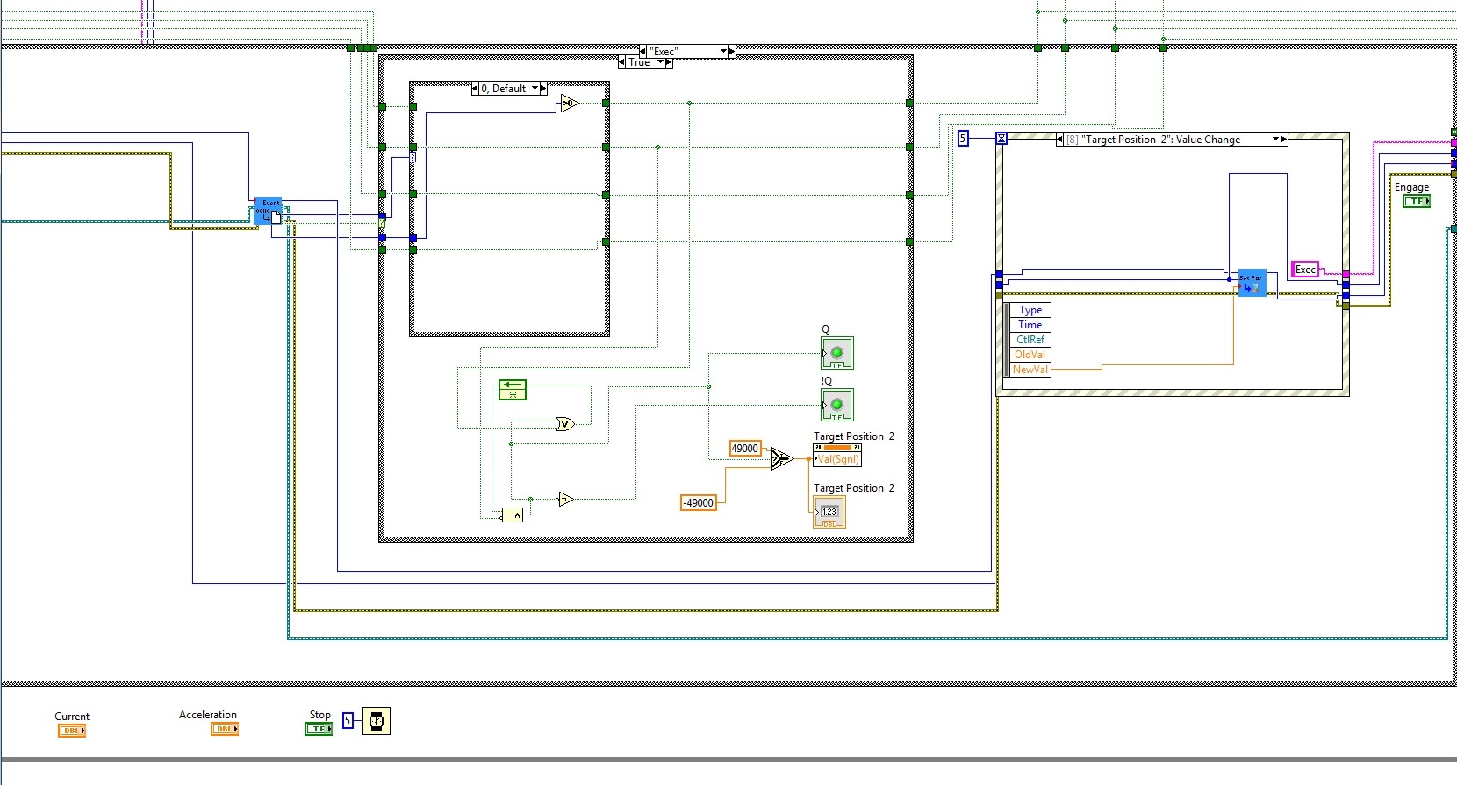Click the Set Par subVI icon
The image size is (1457, 785).
(1252, 283)
